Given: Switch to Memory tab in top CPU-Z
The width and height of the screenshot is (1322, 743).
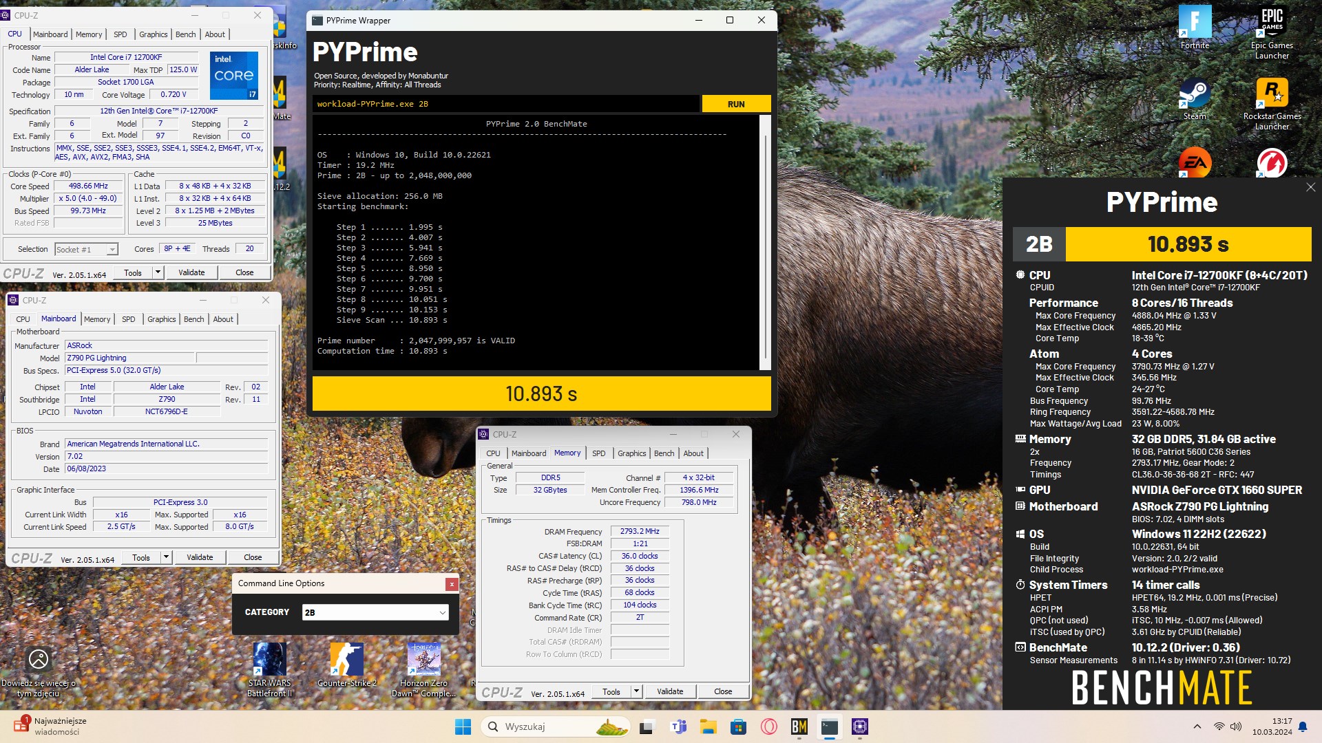Looking at the screenshot, I should [89, 34].
